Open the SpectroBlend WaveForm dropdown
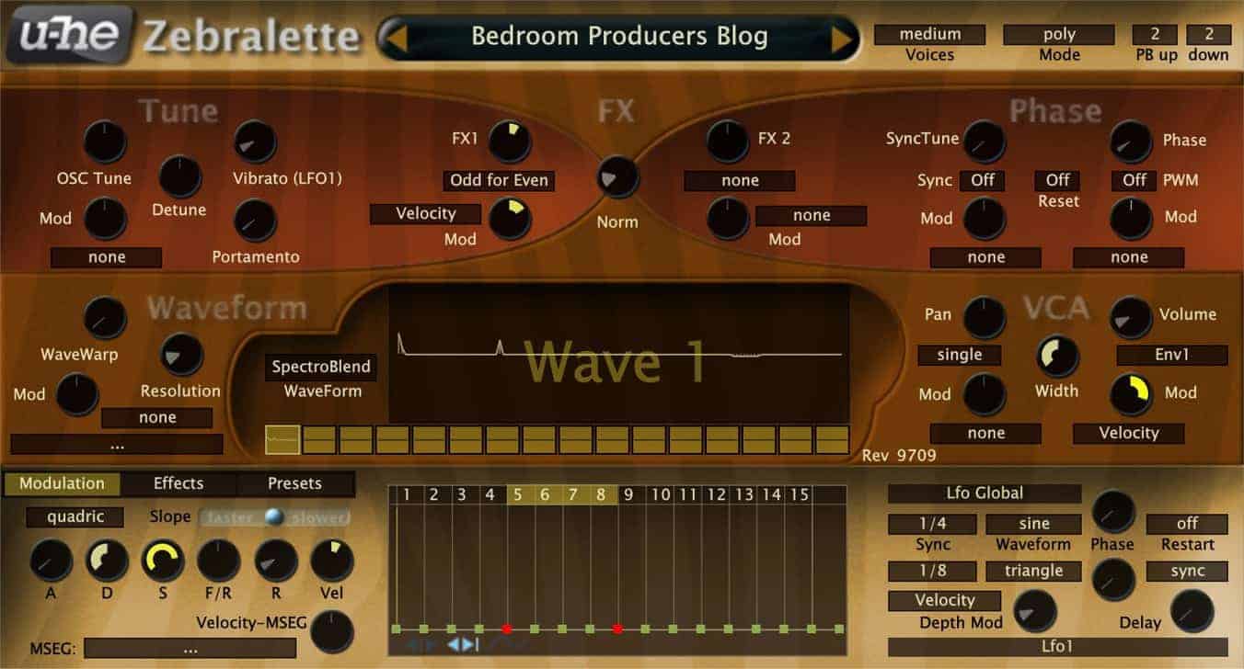Image resolution: width=1244 pixels, height=669 pixels. tap(320, 367)
